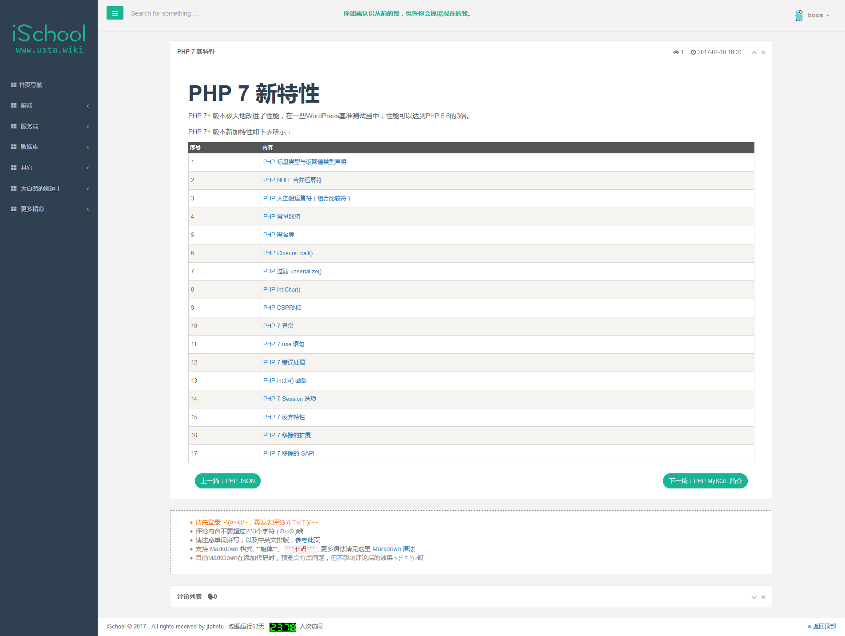Open the boos user dropdown menu

click(x=818, y=15)
